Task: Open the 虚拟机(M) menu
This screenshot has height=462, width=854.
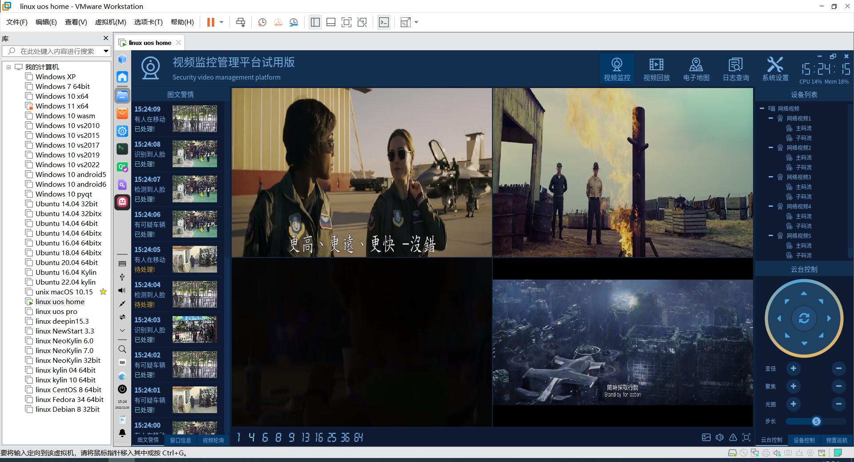Action: 110,22
